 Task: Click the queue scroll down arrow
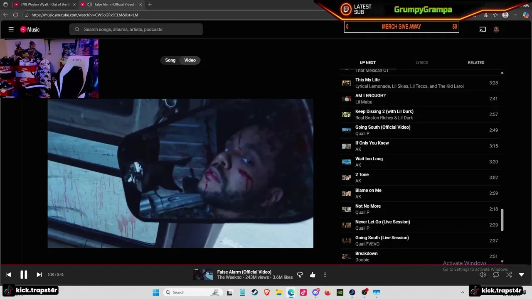[x=502, y=261]
